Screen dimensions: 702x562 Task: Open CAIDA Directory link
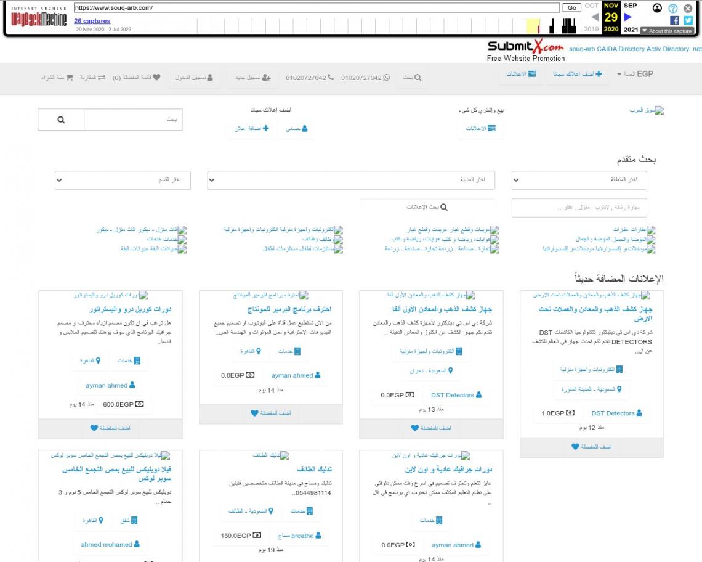621,49
